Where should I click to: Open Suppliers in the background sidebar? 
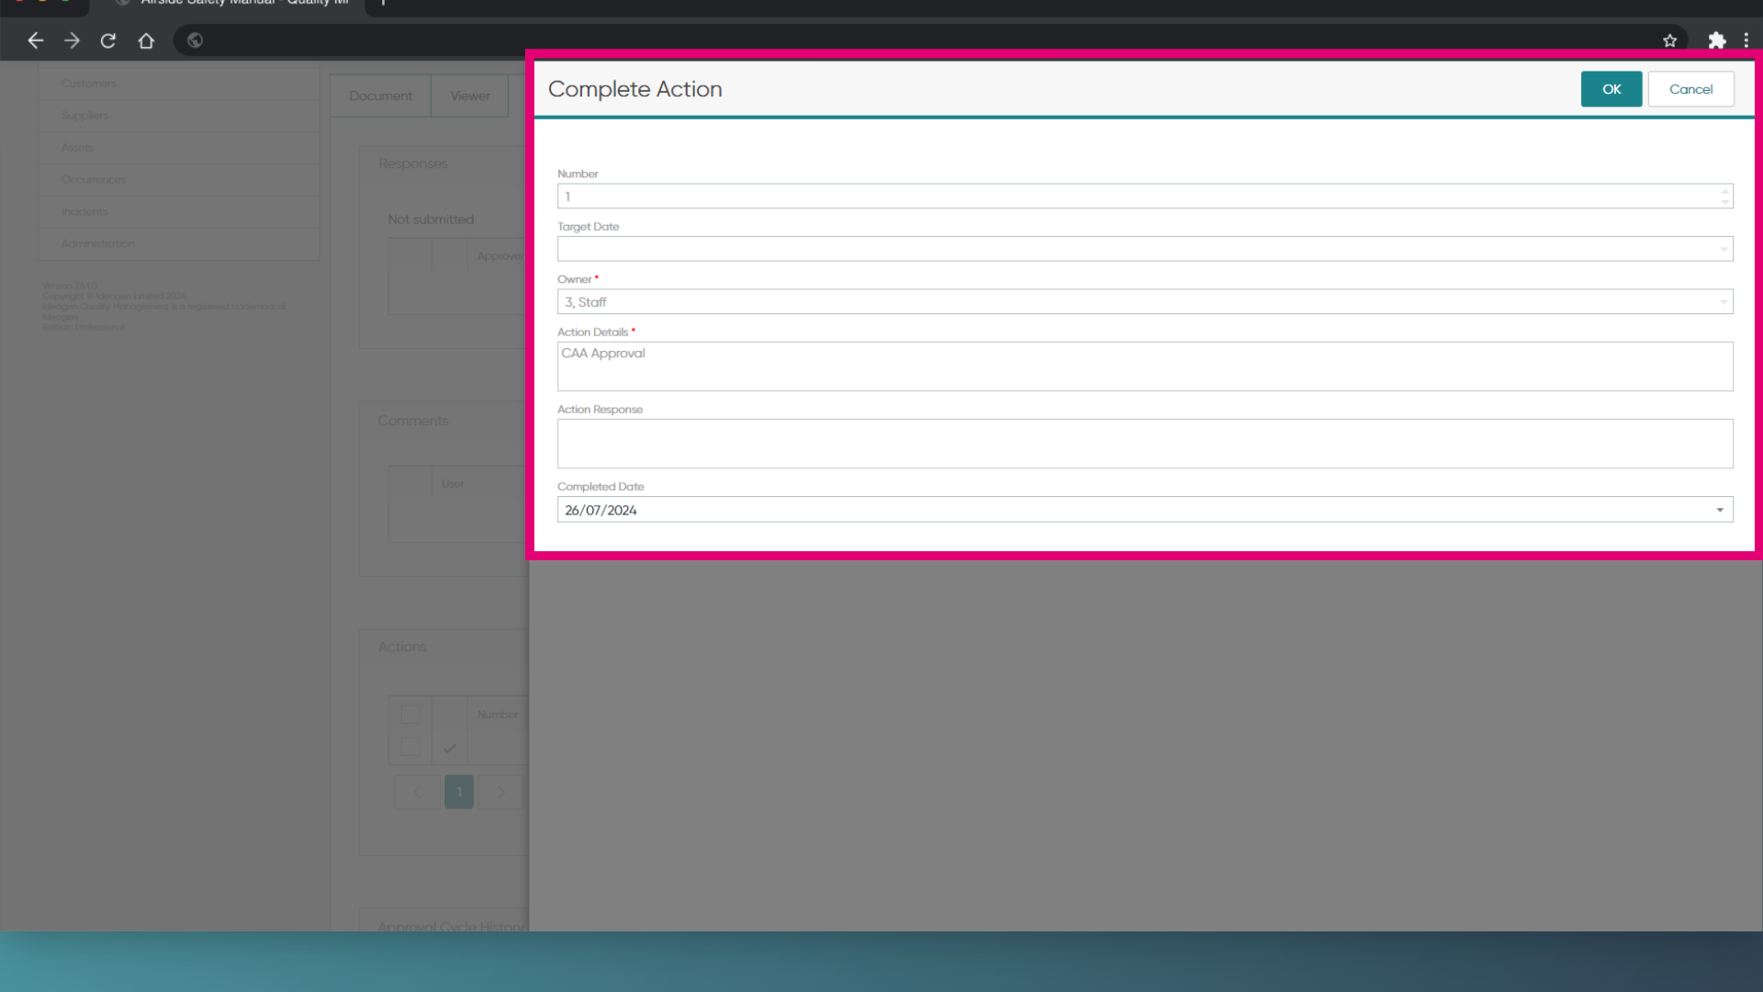click(179, 116)
